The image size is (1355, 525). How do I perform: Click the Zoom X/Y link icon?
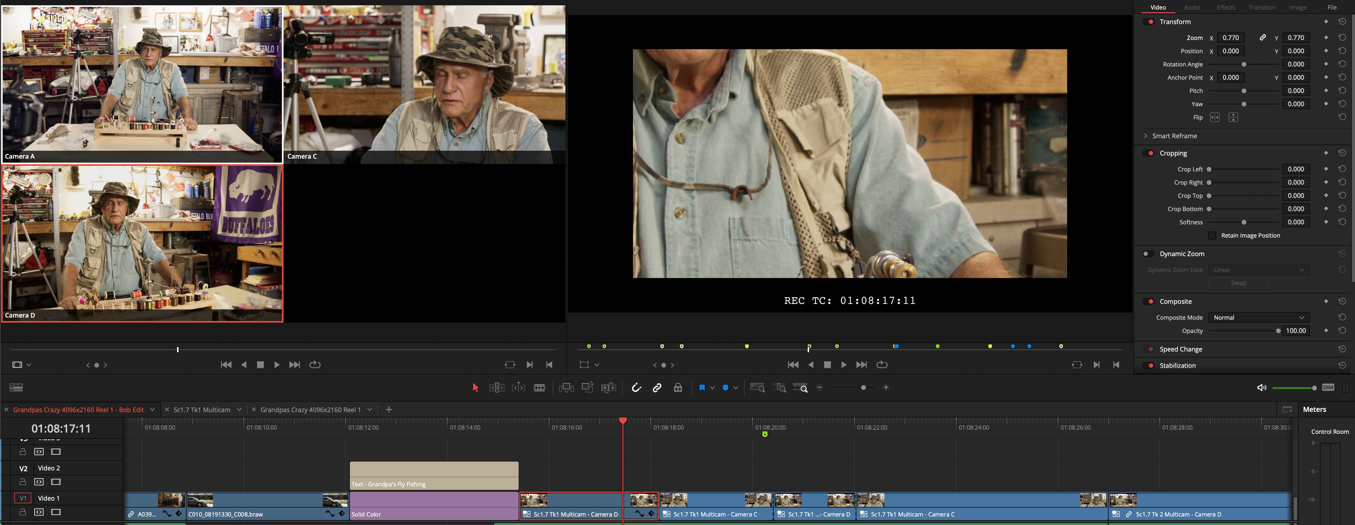(1262, 38)
